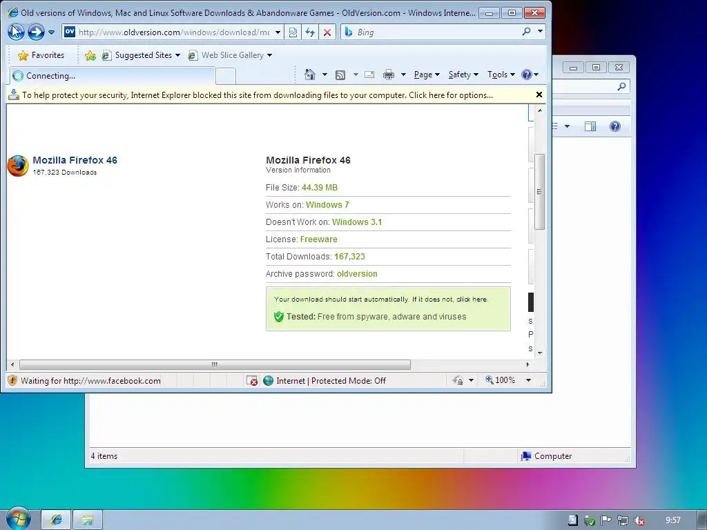The height and width of the screenshot is (530, 707).
Task: Add to Favorites bar star icon
Action: [90, 55]
